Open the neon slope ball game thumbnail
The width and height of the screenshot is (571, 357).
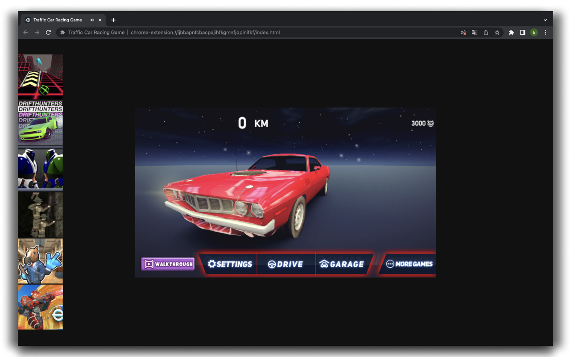[40, 76]
